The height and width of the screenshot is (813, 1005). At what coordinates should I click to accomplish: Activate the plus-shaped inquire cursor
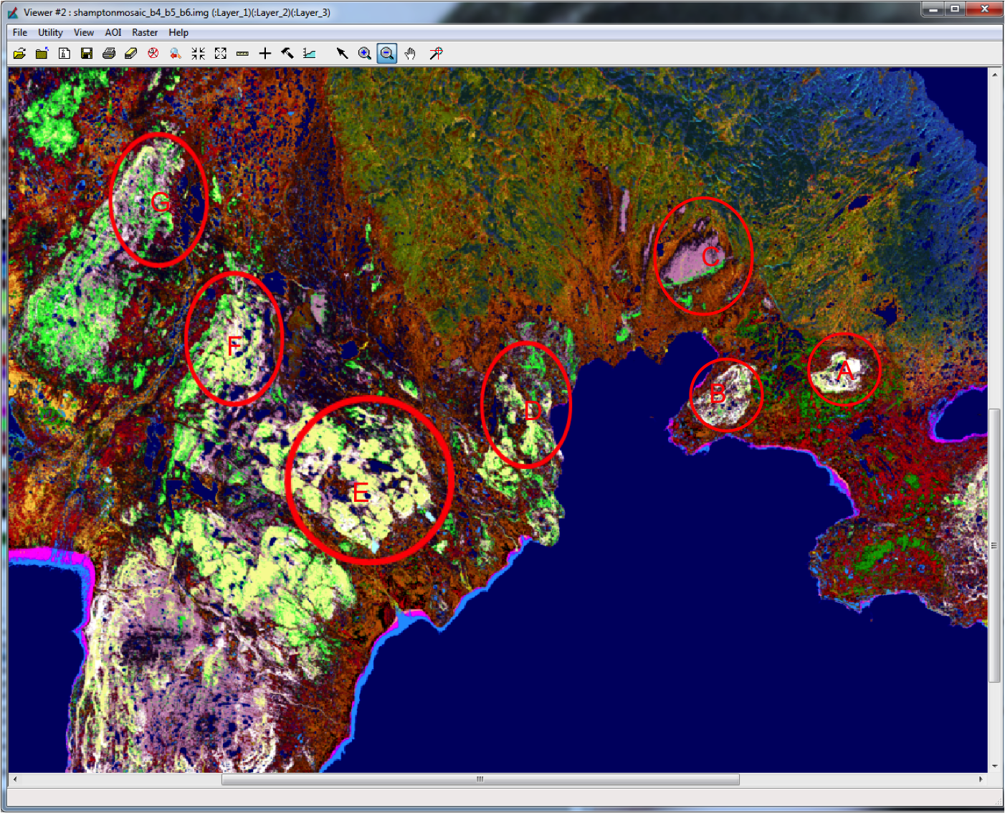click(265, 54)
